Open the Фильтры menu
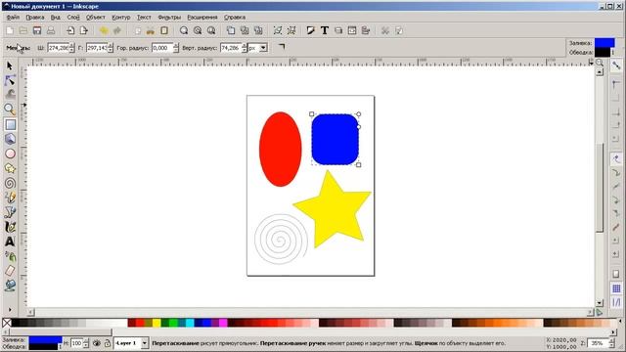Viewport: 626px width, 352px height. coord(169,18)
